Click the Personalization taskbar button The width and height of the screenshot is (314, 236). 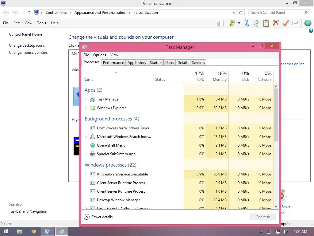pyautogui.click(x=48, y=231)
